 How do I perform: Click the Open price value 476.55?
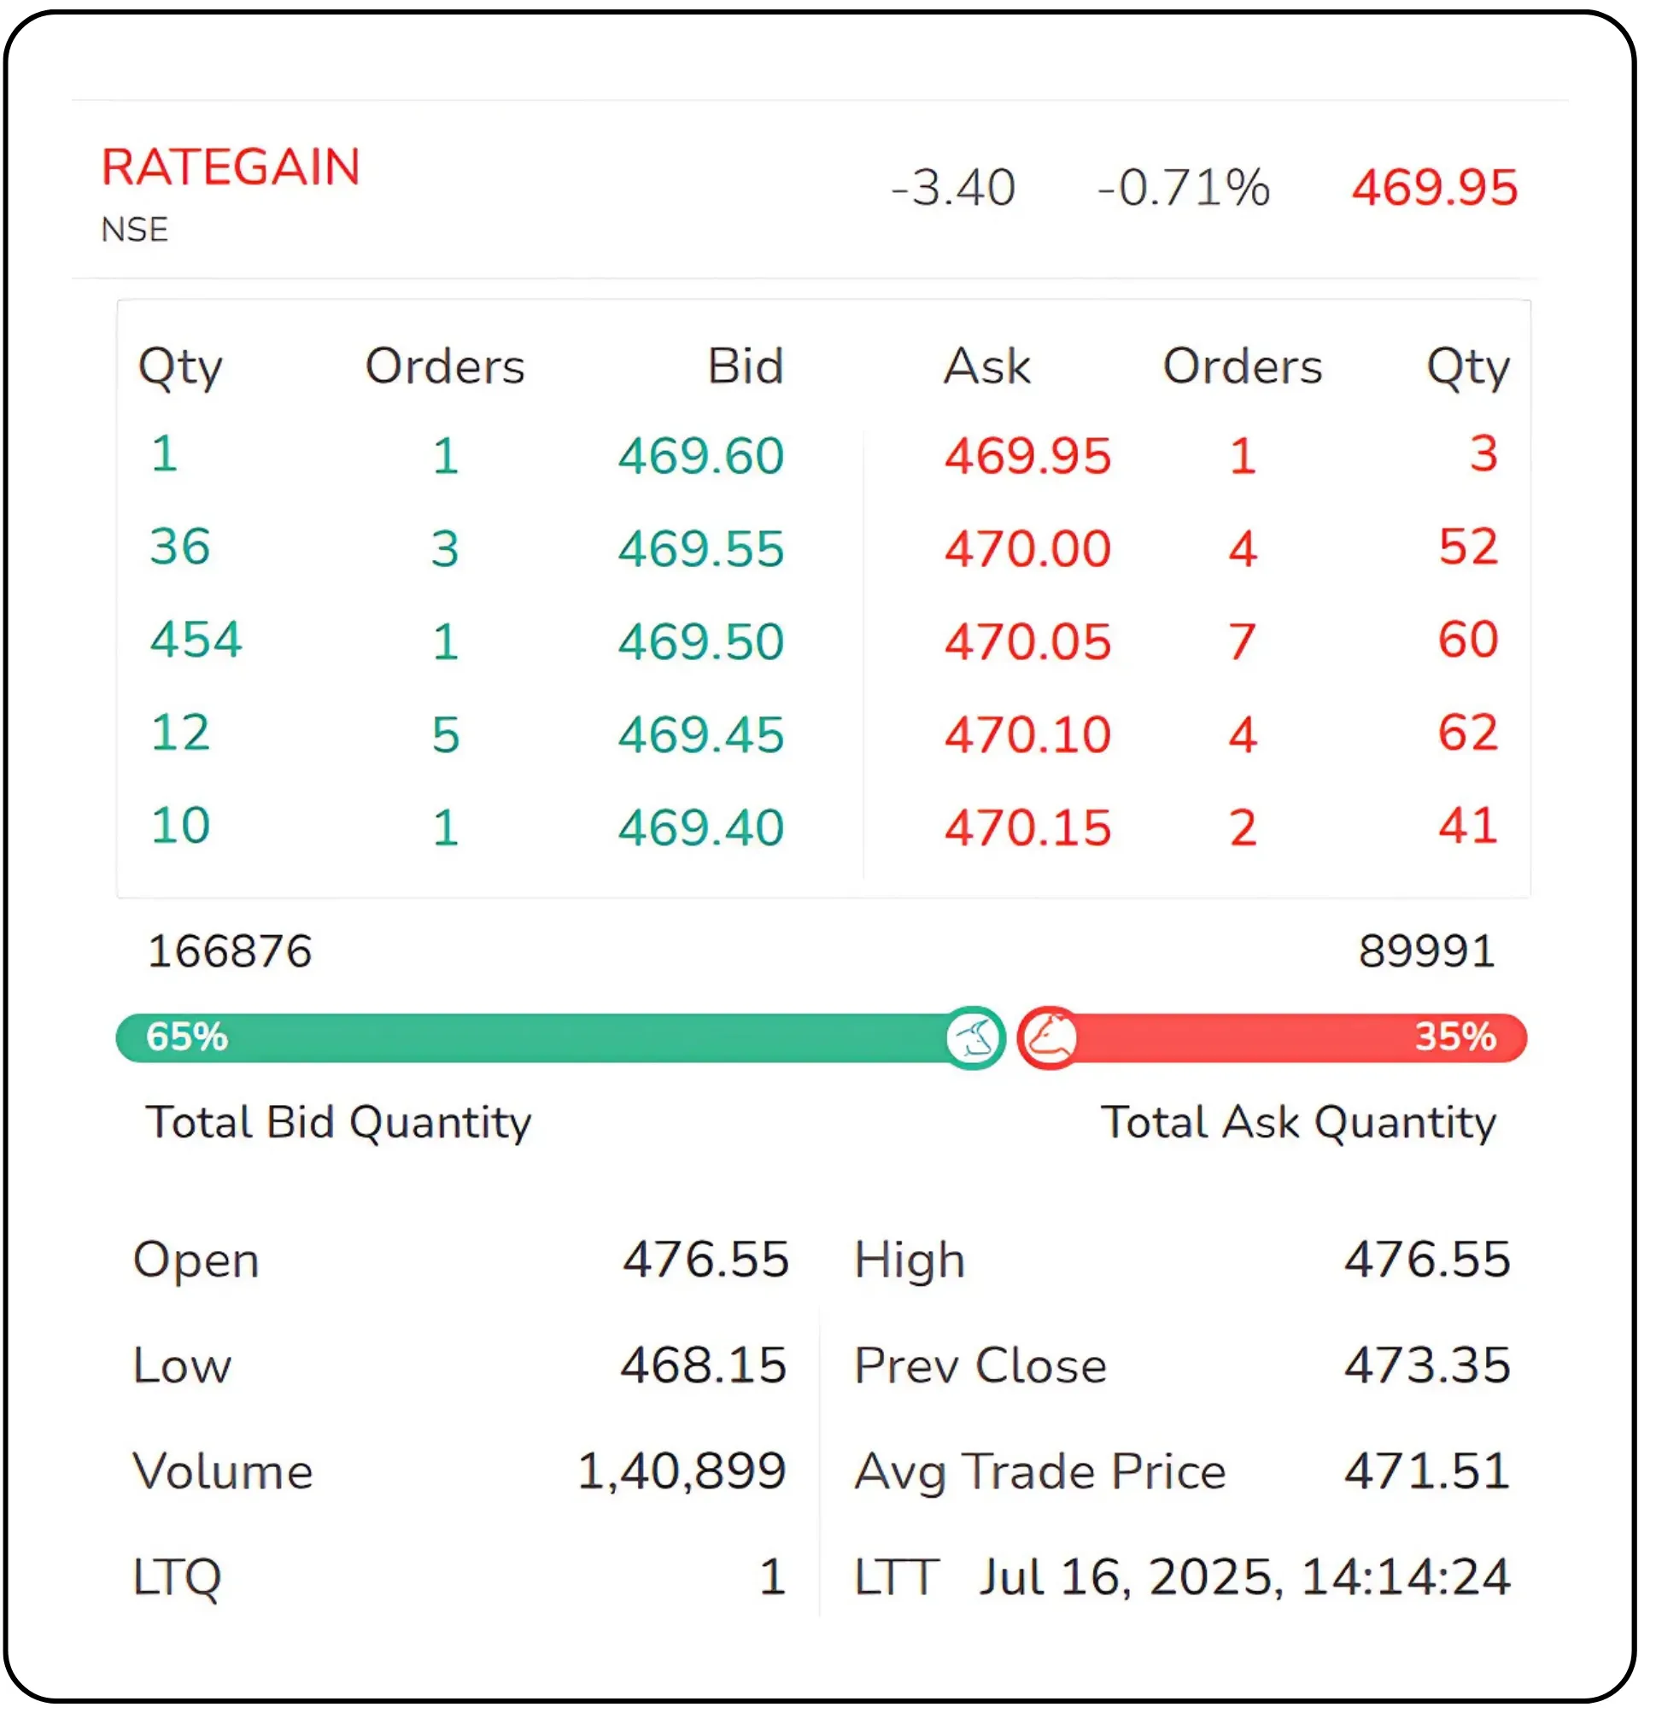pos(705,1260)
